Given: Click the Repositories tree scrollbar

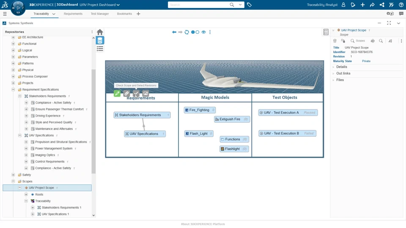Looking at the screenshot, I should (93, 122).
